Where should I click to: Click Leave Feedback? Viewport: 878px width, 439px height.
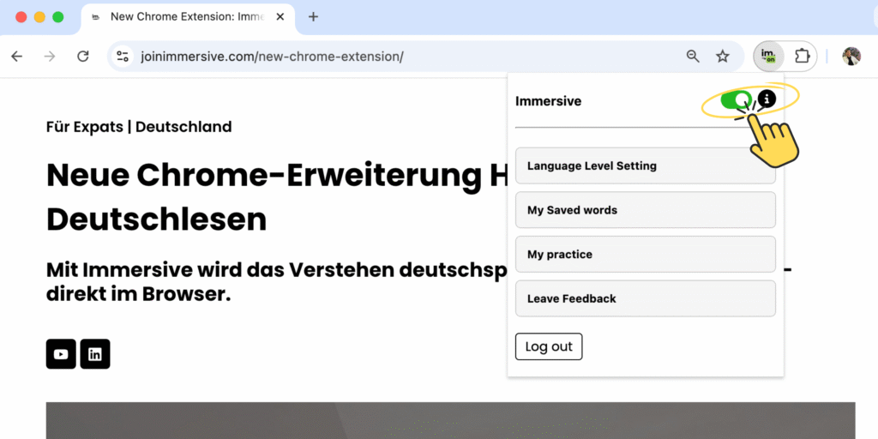[x=645, y=298]
